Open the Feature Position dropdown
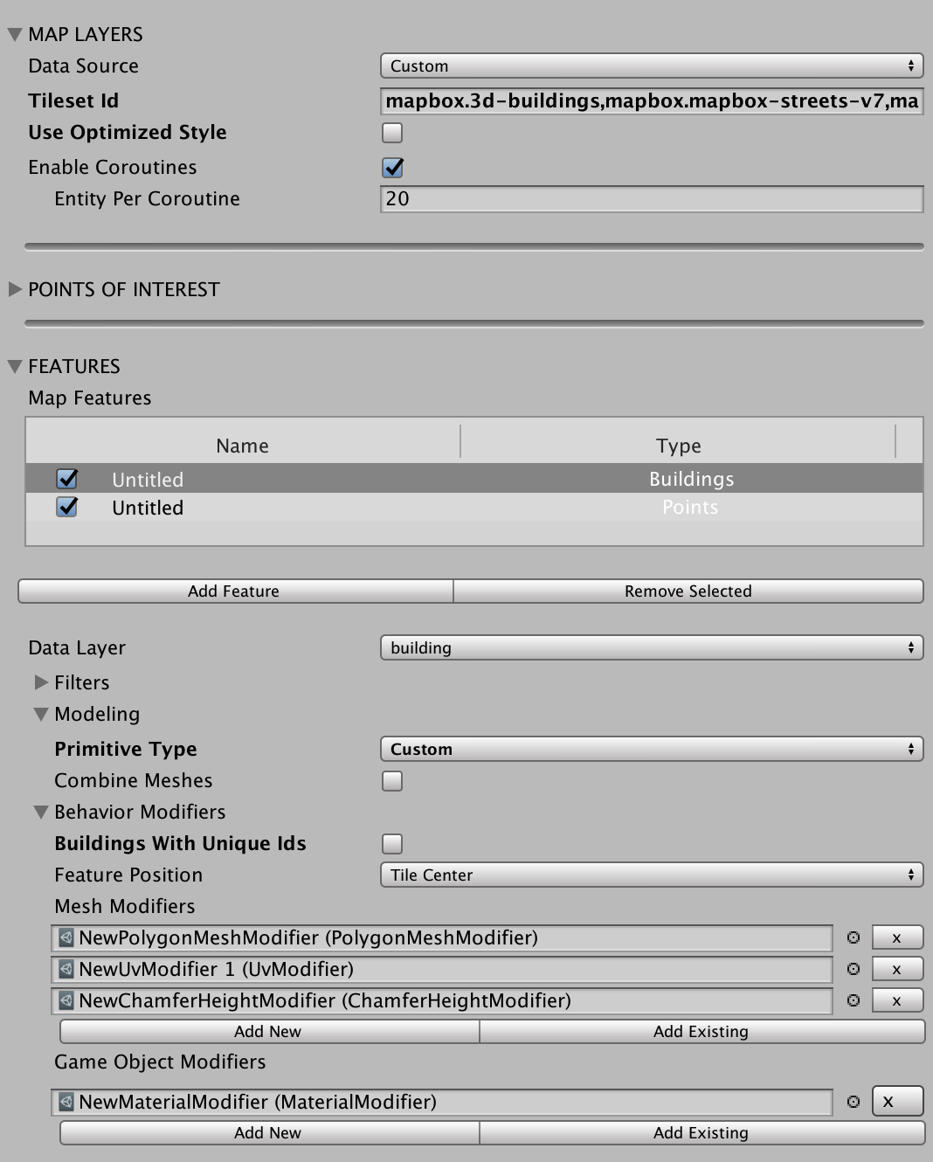933x1162 pixels. click(651, 875)
